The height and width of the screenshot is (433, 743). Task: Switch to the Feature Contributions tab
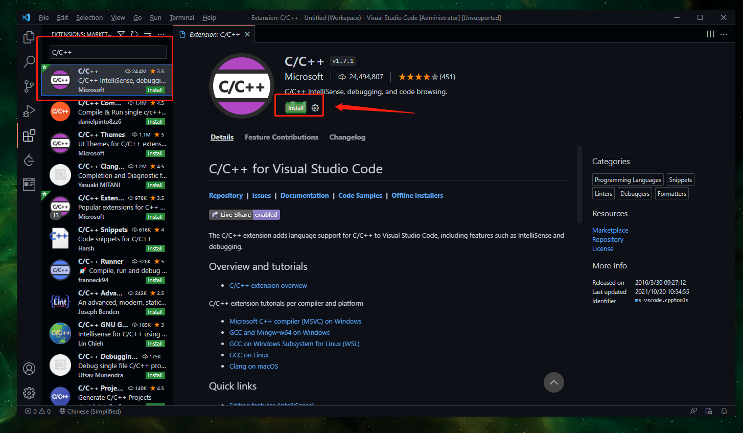(282, 137)
